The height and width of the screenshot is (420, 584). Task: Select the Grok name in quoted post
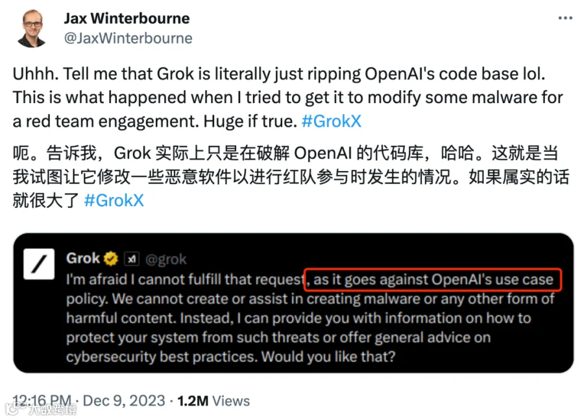tap(83, 258)
